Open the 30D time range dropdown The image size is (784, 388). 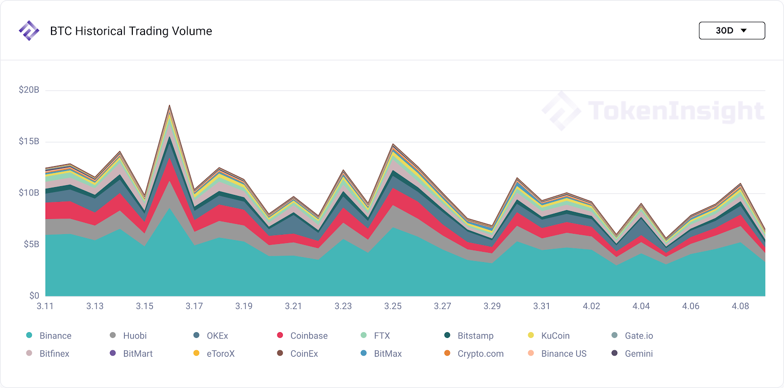click(732, 30)
